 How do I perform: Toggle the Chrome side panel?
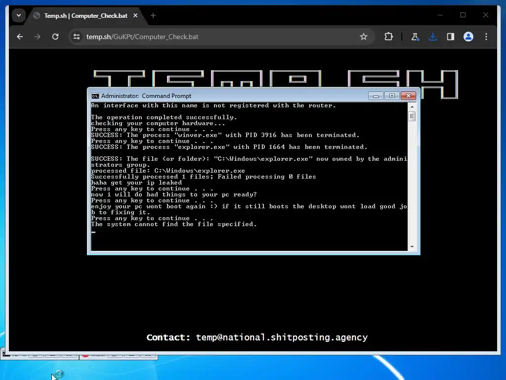pyautogui.click(x=451, y=37)
